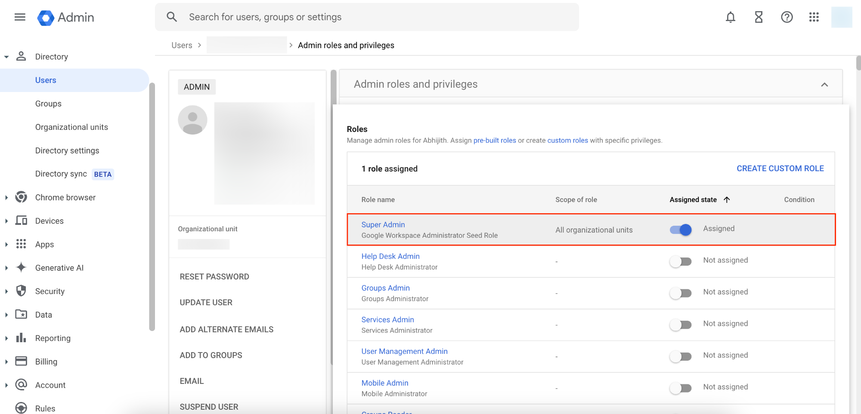
Task: Open the main navigation hamburger menu
Action: pyautogui.click(x=20, y=17)
